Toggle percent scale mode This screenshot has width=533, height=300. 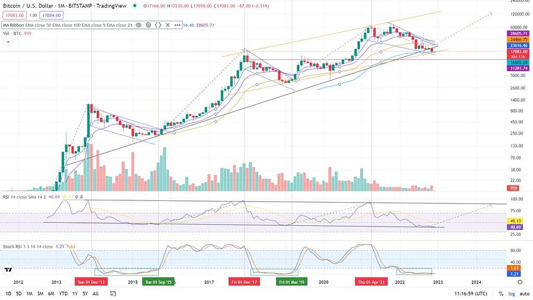[x=500, y=293]
